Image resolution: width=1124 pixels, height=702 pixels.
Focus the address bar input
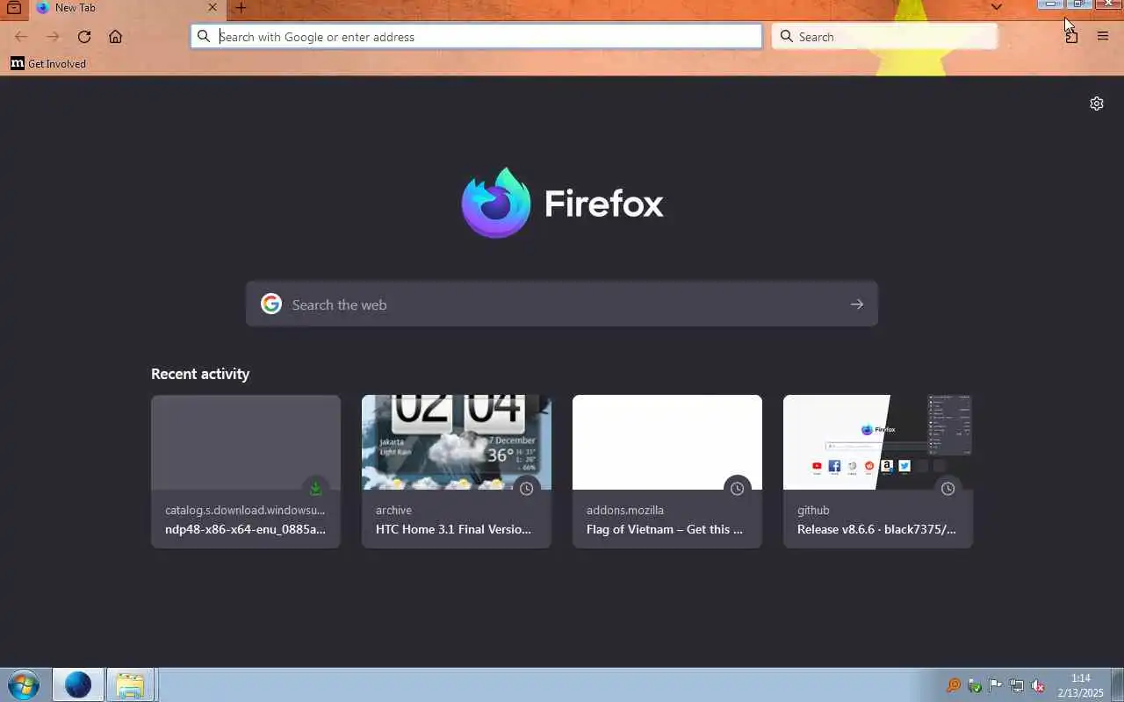476,36
